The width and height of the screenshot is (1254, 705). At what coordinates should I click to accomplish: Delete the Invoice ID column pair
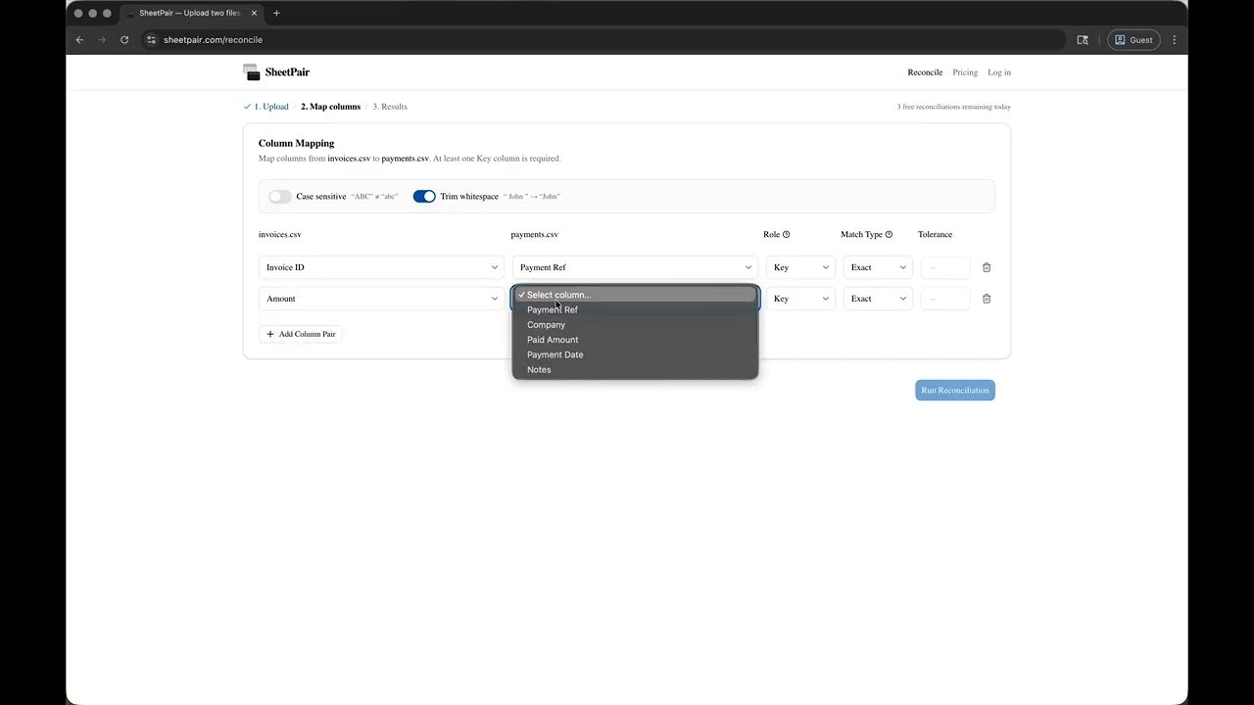(x=987, y=267)
